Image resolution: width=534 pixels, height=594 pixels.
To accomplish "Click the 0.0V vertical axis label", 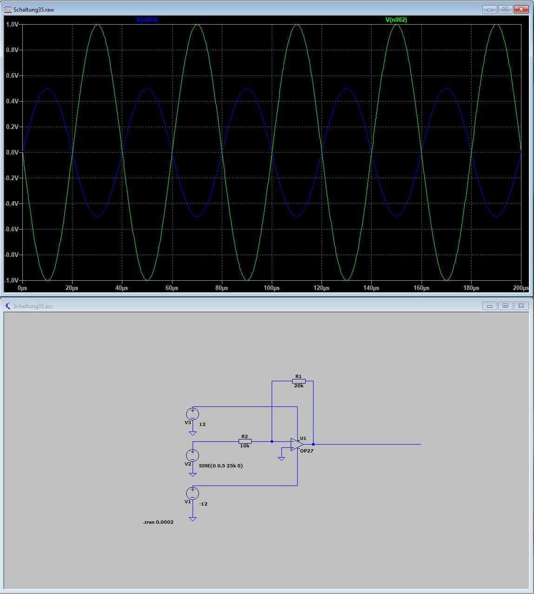I will [x=12, y=152].
